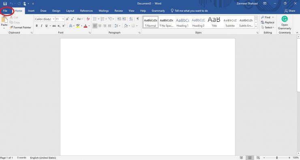Click the font color red A

point(85,26)
